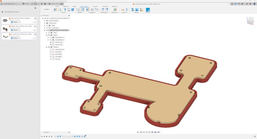Screen dimensions: 257x139
Task: Switch to the Surface tab
Action: [x=65, y=6]
